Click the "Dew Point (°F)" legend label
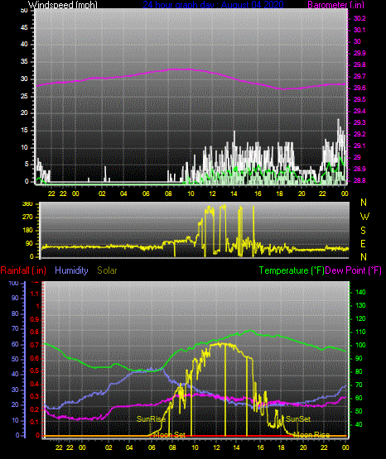The height and width of the screenshot is (459, 386). pyautogui.click(x=354, y=270)
